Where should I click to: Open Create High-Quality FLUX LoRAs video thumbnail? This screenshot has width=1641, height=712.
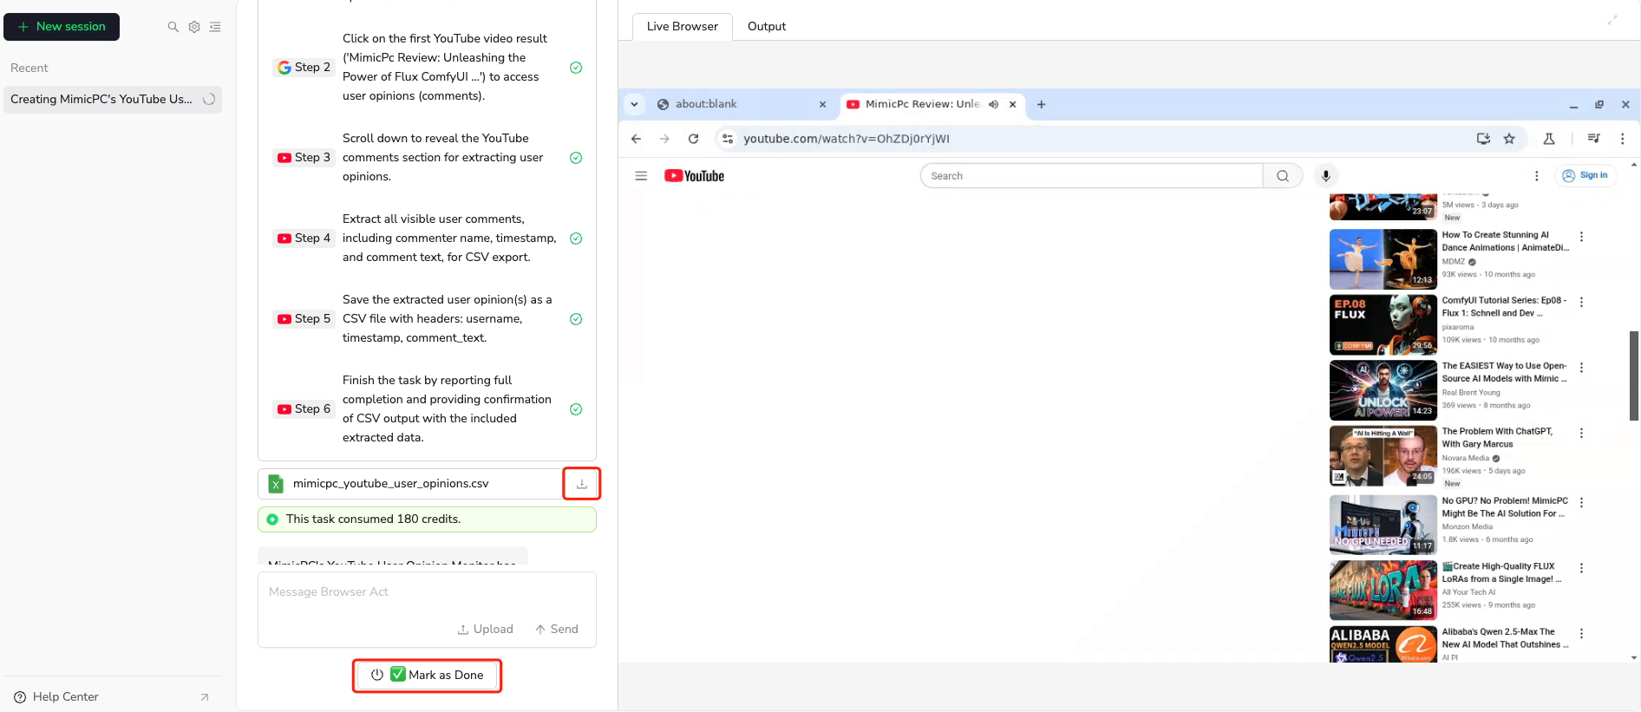click(x=1383, y=591)
